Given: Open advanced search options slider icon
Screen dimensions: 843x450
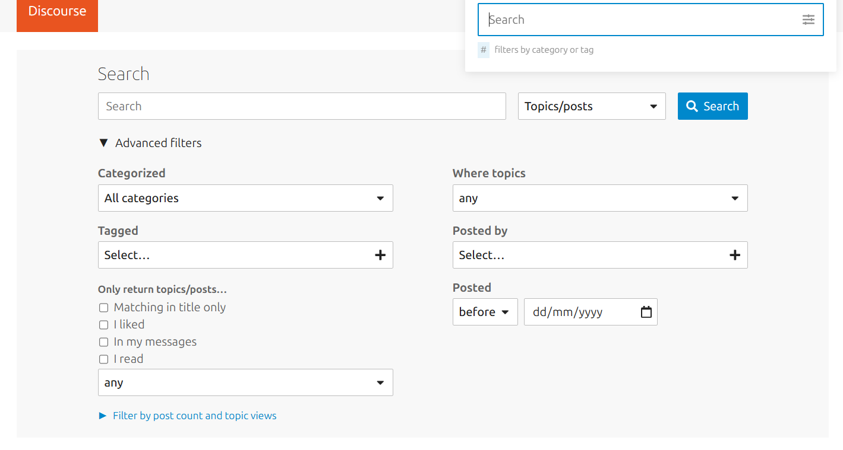Looking at the screenshot, I should [808, 20].
